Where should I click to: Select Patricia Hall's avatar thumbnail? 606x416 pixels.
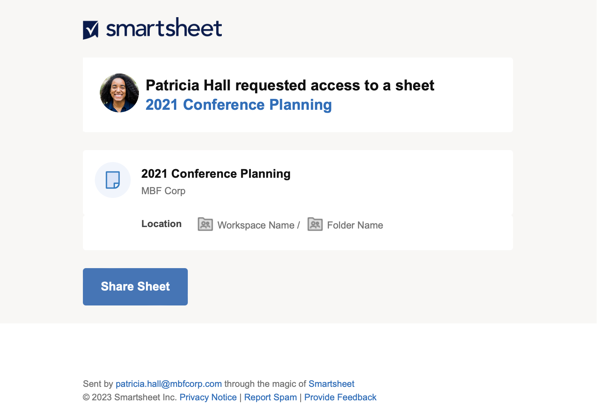click(x=120, y=92)
